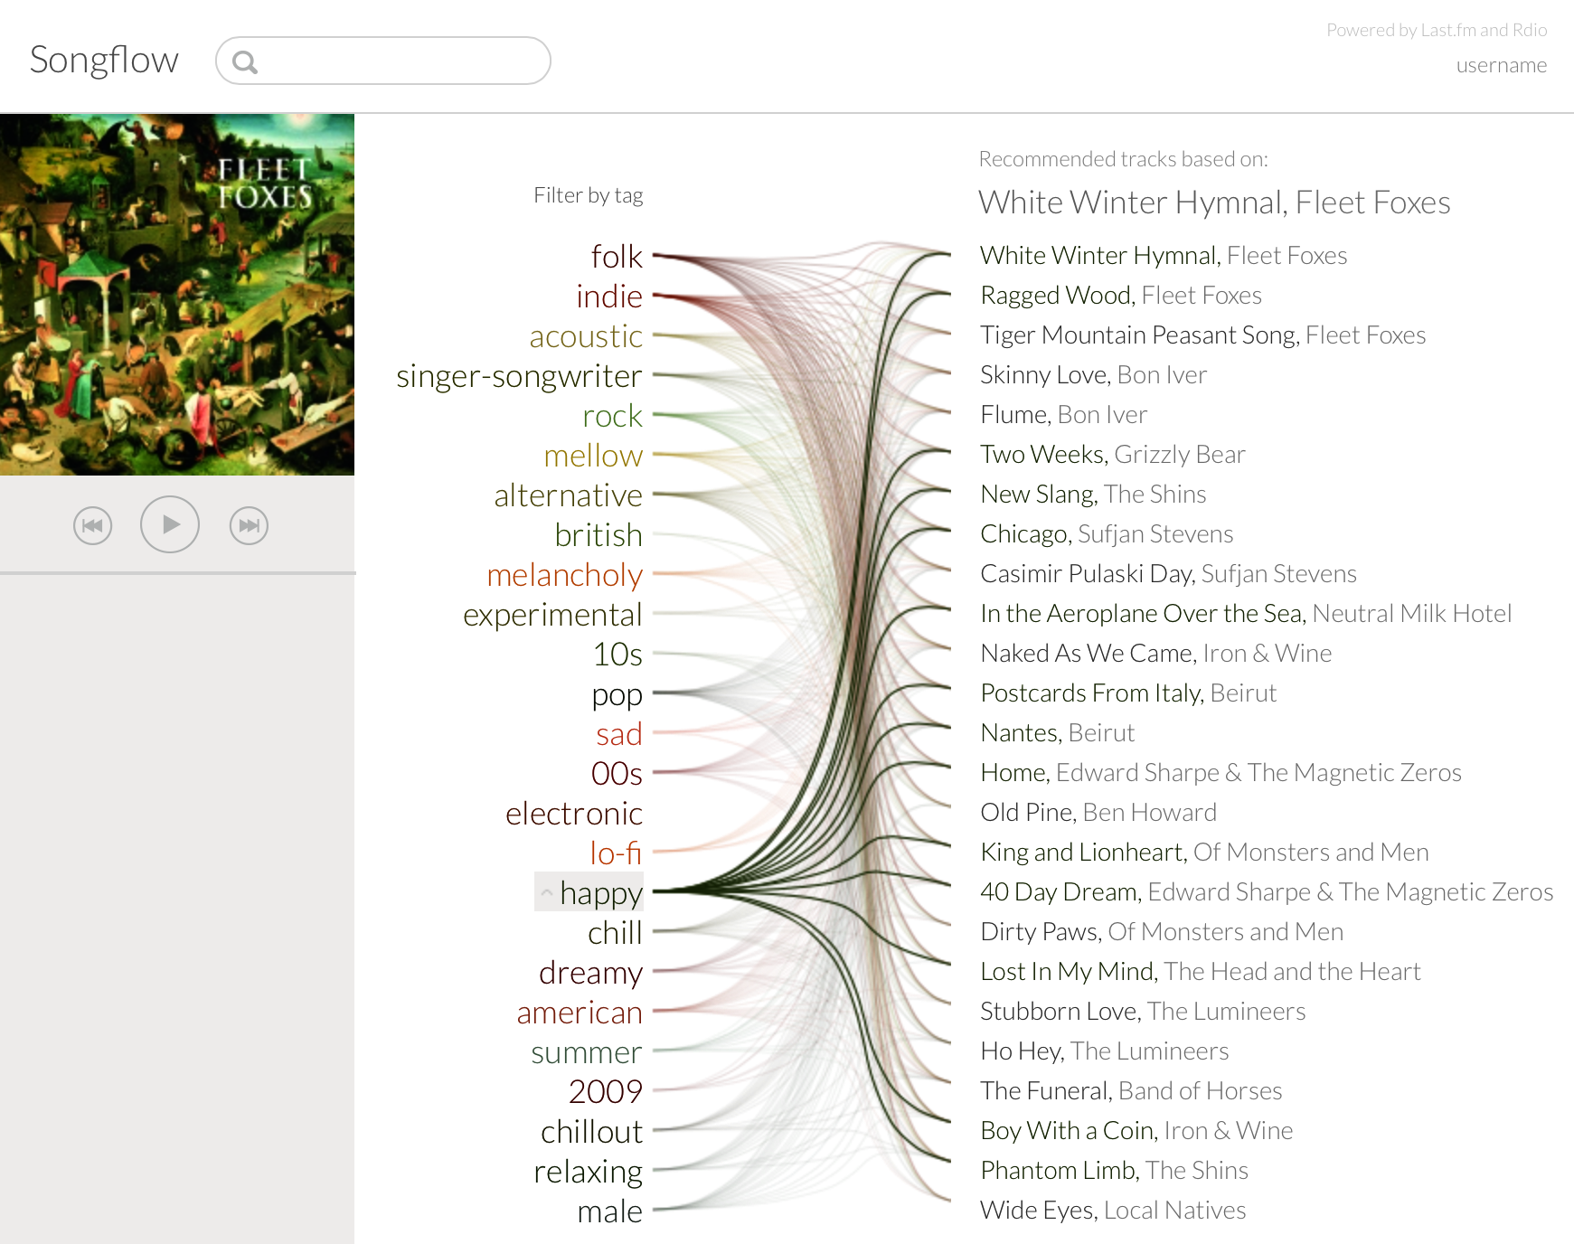Select the dreamy tag

(590, 973)
